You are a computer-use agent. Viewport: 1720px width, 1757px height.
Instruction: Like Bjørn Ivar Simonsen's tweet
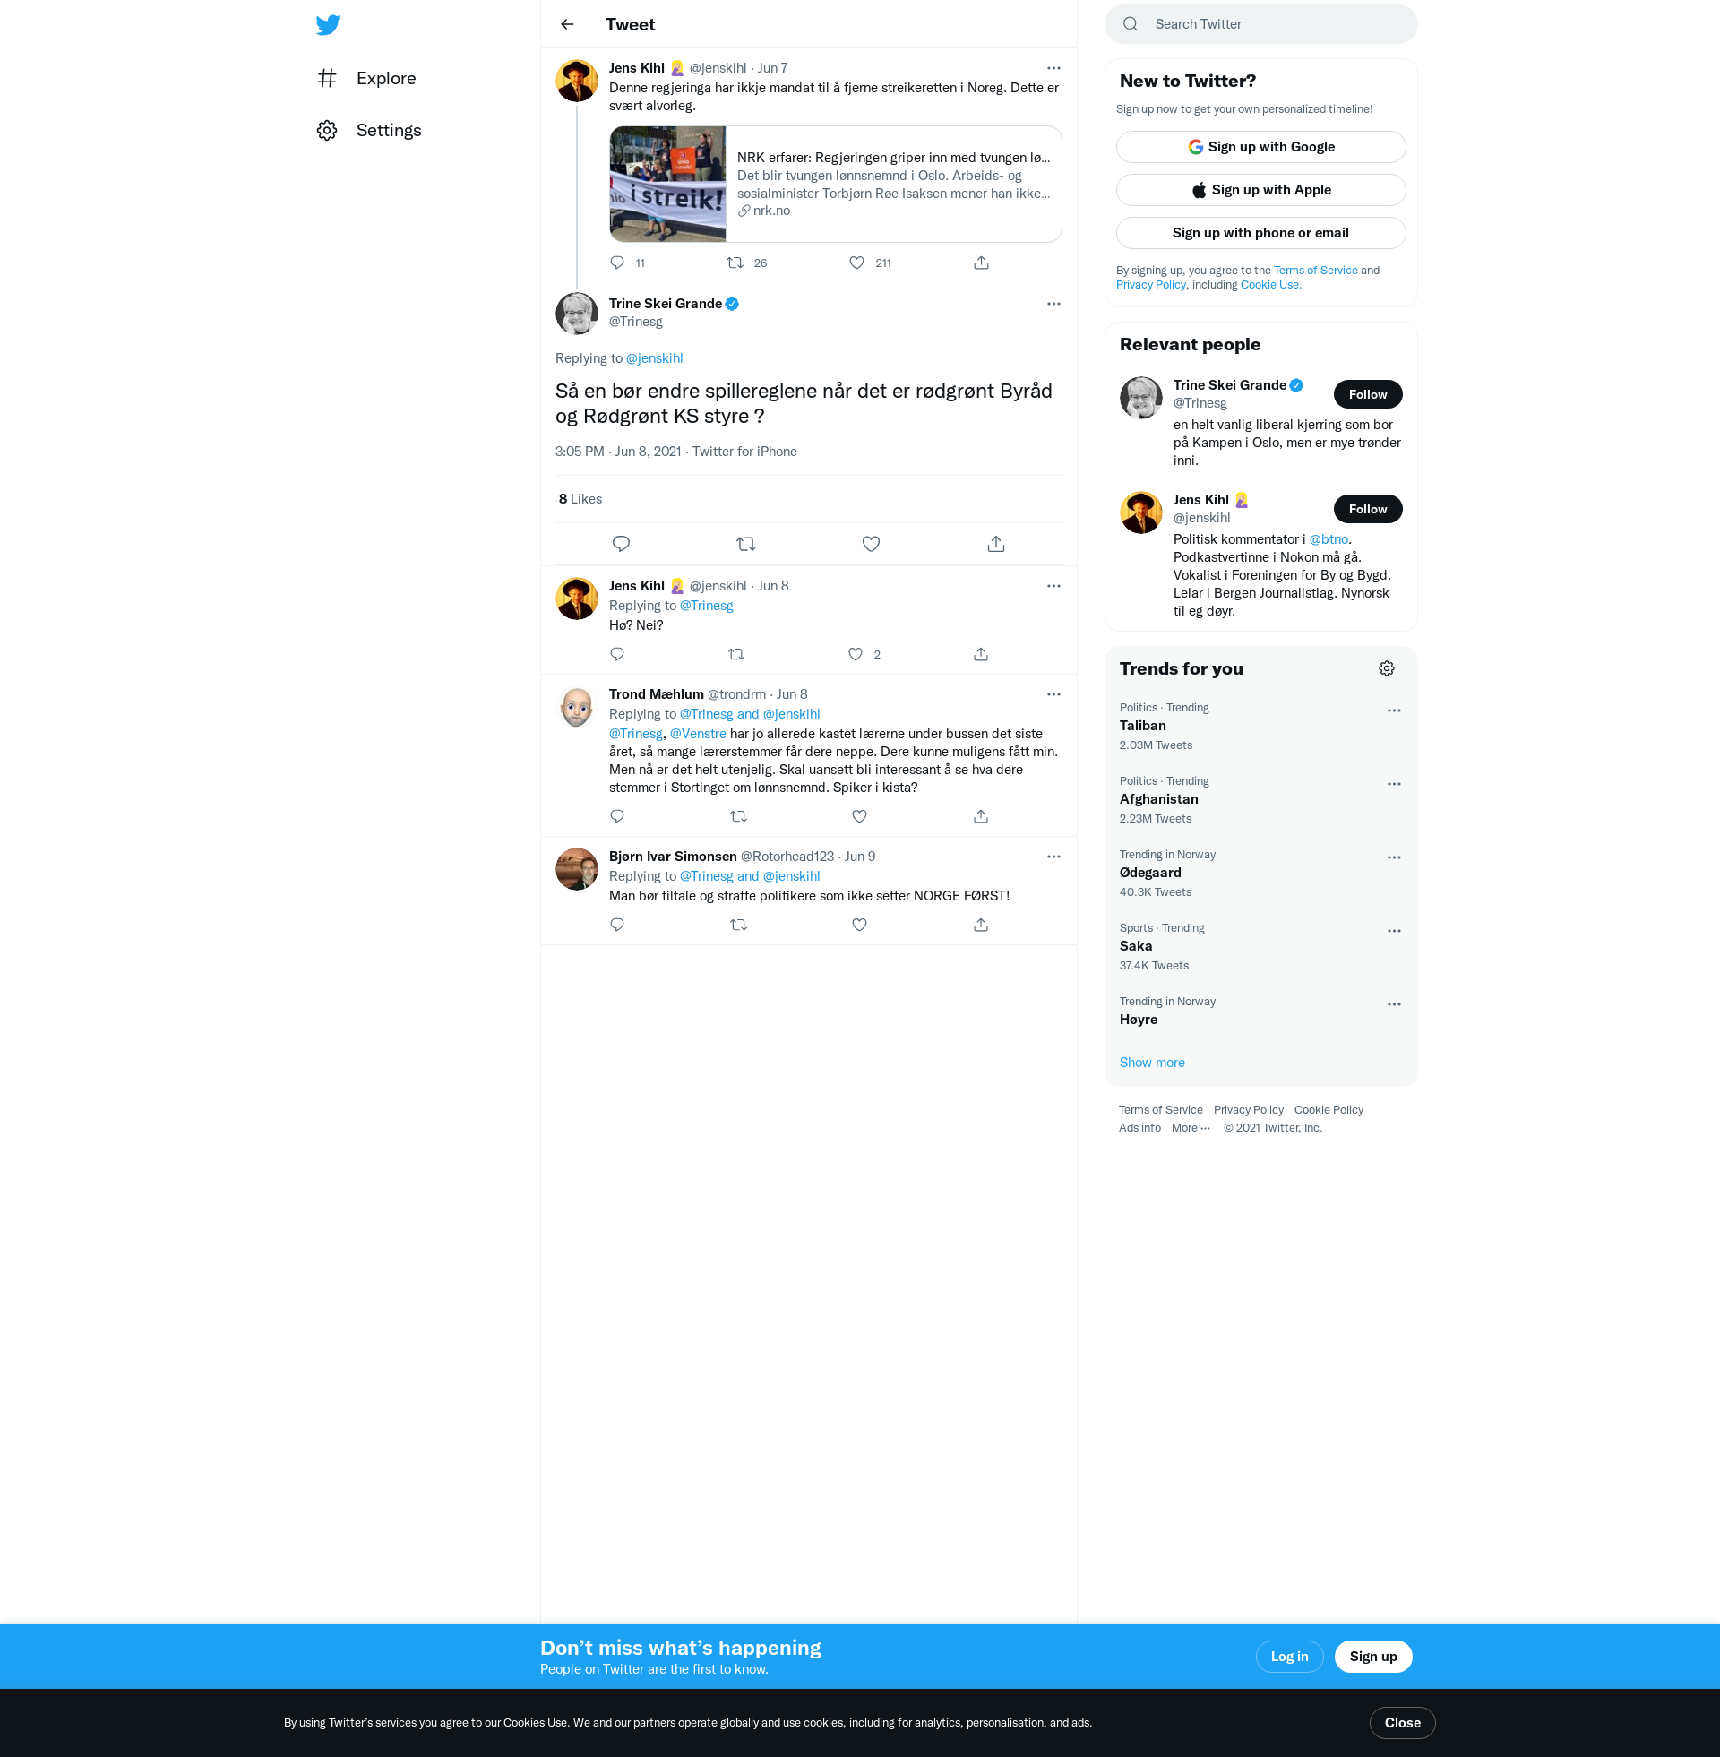pyautogui.click(x=859, y=925)
